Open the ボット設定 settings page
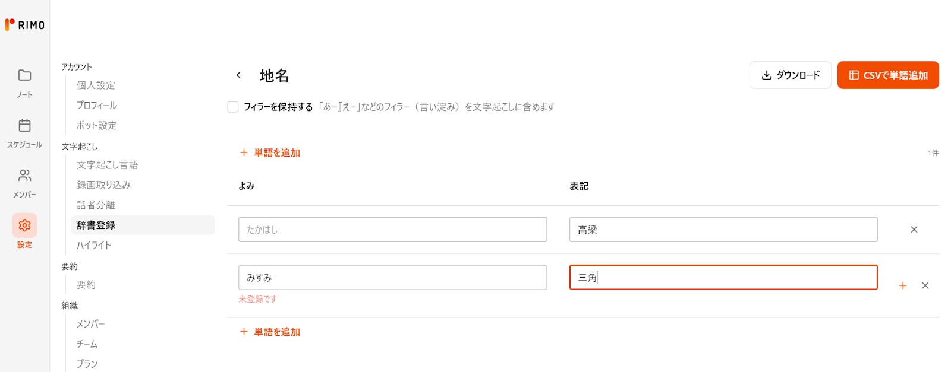Screen dimensions: 951x372 coord(96,125)
